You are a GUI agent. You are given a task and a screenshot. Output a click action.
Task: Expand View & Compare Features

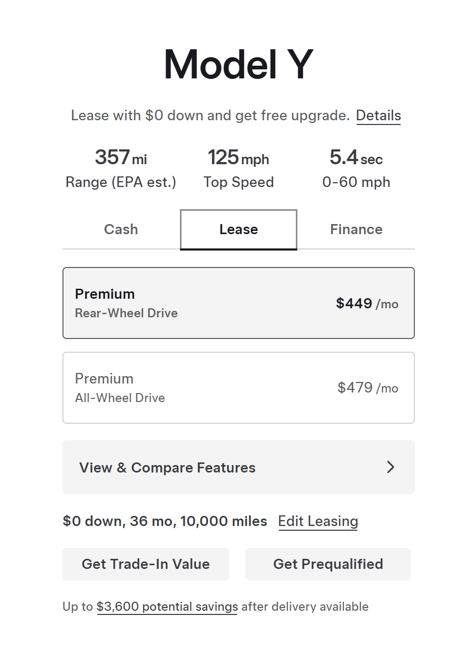[x=167, y=468]
